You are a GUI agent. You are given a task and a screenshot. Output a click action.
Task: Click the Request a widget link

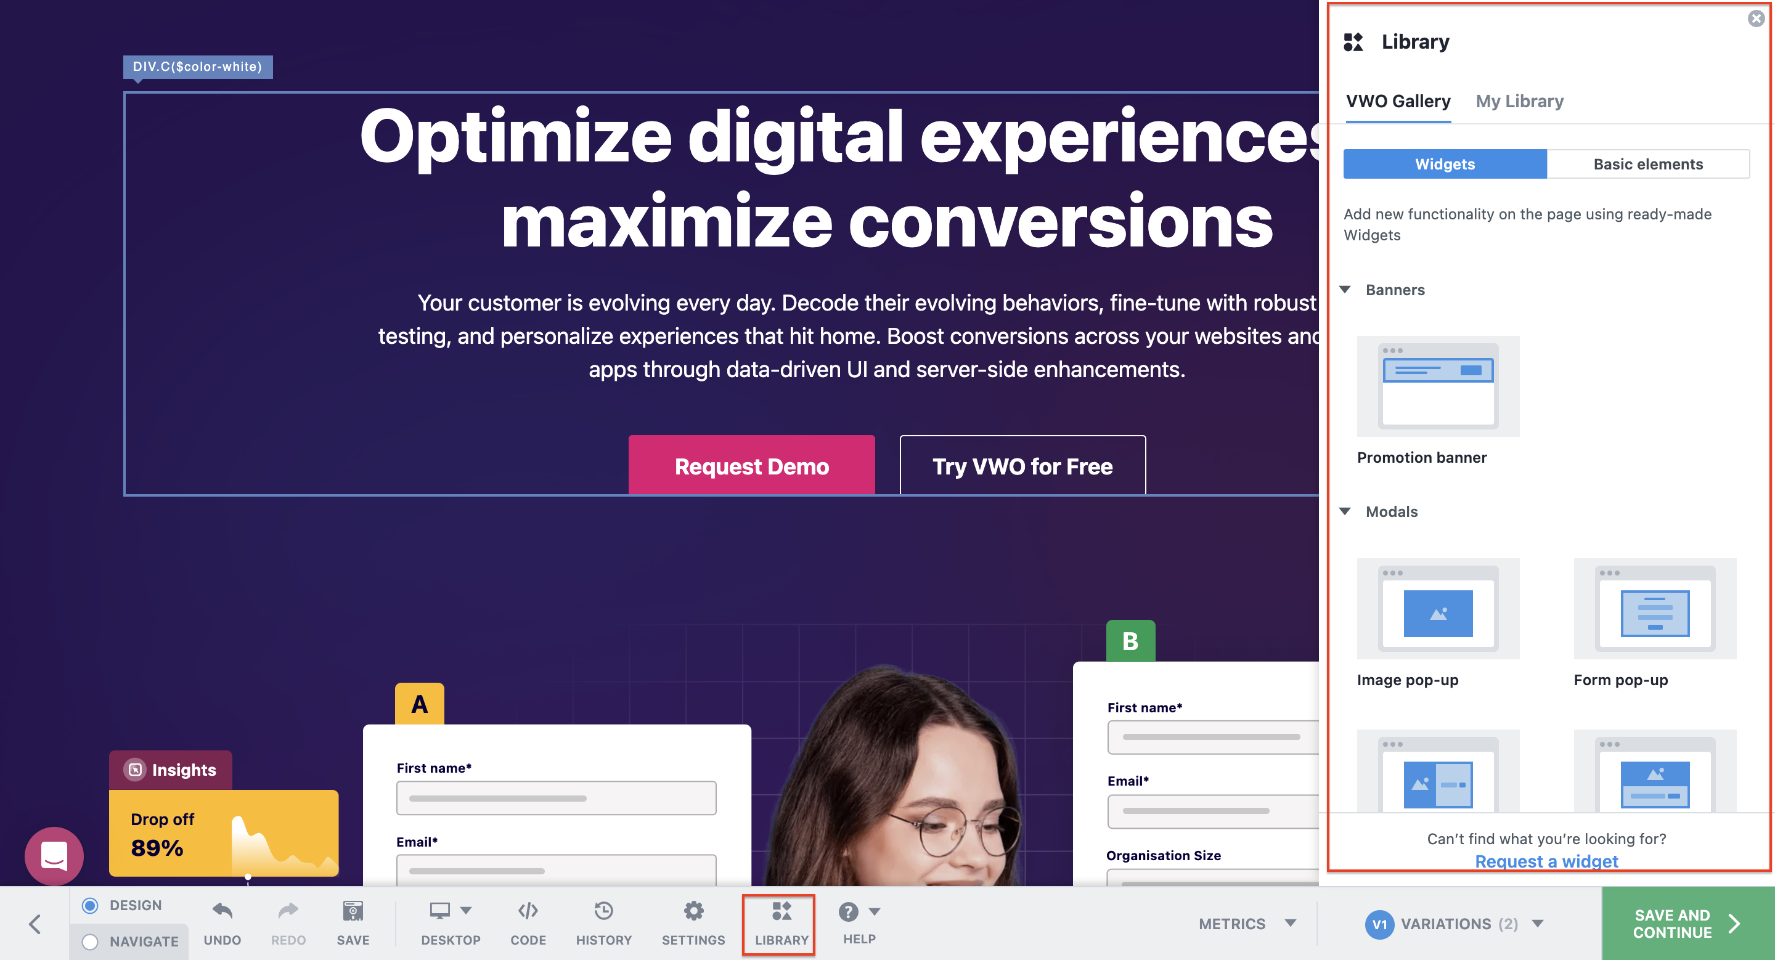(1546, 861)
